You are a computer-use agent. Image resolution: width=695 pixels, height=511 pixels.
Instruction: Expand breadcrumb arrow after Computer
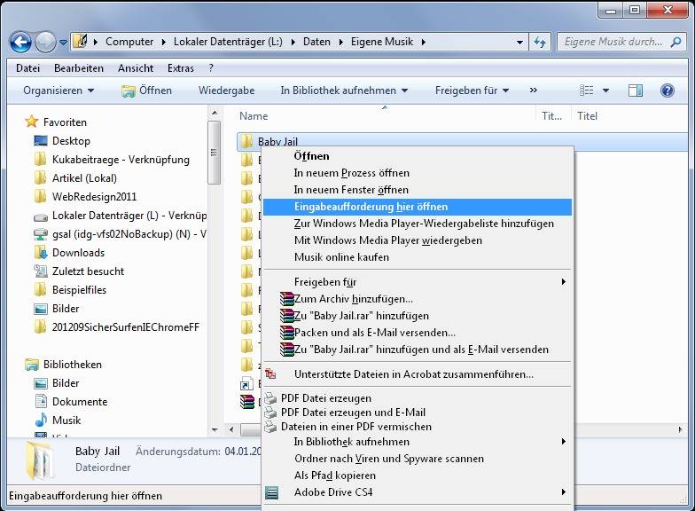tap(163, 42)
